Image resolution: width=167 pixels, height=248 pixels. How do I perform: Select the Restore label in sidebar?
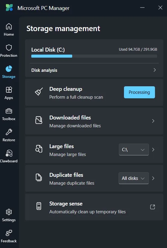pos(9,140)
